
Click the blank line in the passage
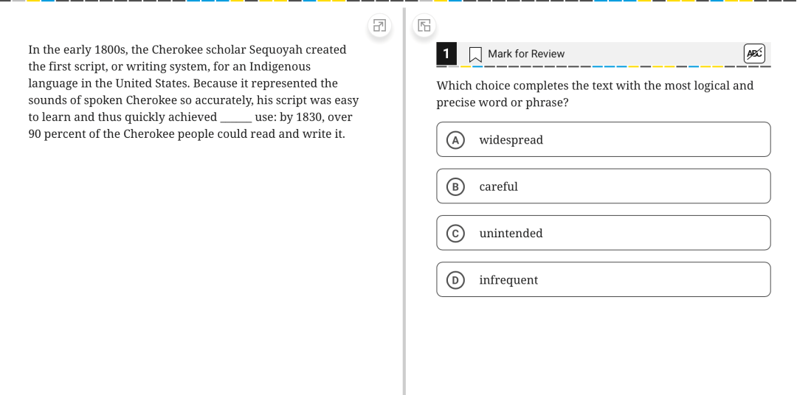(x=236, y=119)
